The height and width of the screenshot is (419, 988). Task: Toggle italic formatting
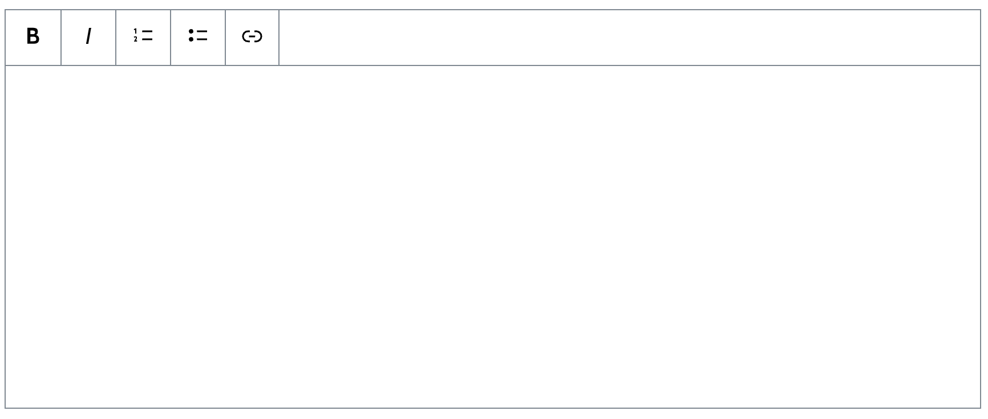(88, 37)
